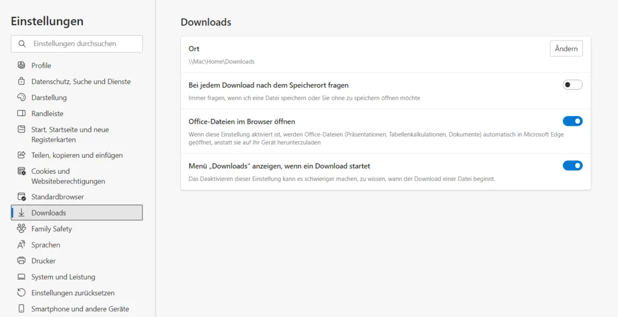The width and height of the screenshot is (618, 317).
Task: Click the Drucker printer icon
Action: pyautogui.click(x=21, y=261)
